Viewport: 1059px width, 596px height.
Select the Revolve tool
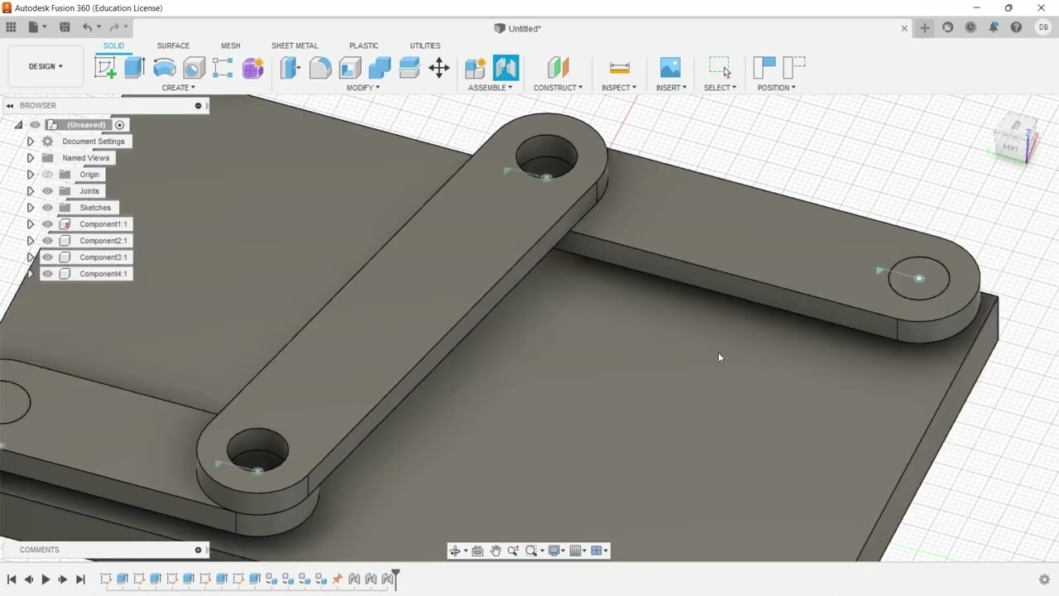[165, 68]
